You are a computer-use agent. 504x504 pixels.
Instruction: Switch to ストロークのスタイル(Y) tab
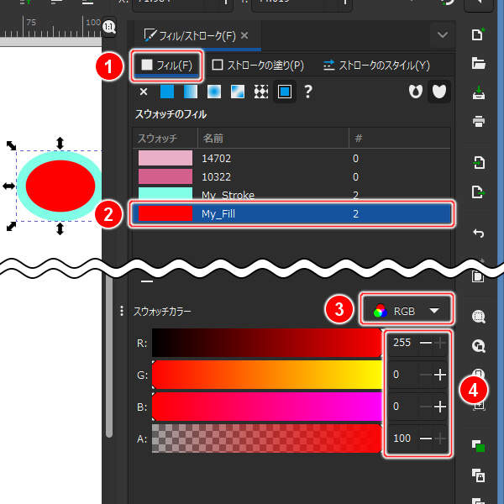tap(376, 66)
